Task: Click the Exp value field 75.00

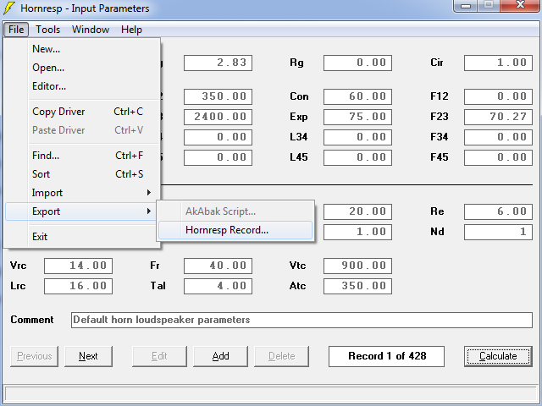Action: [357, 117]
